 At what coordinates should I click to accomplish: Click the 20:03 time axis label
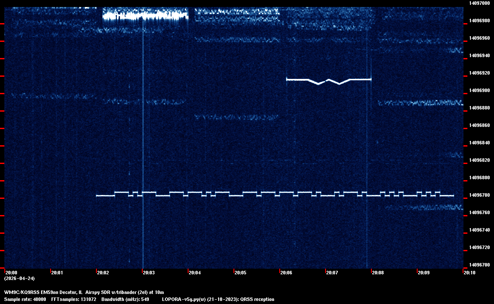point(148,273)
